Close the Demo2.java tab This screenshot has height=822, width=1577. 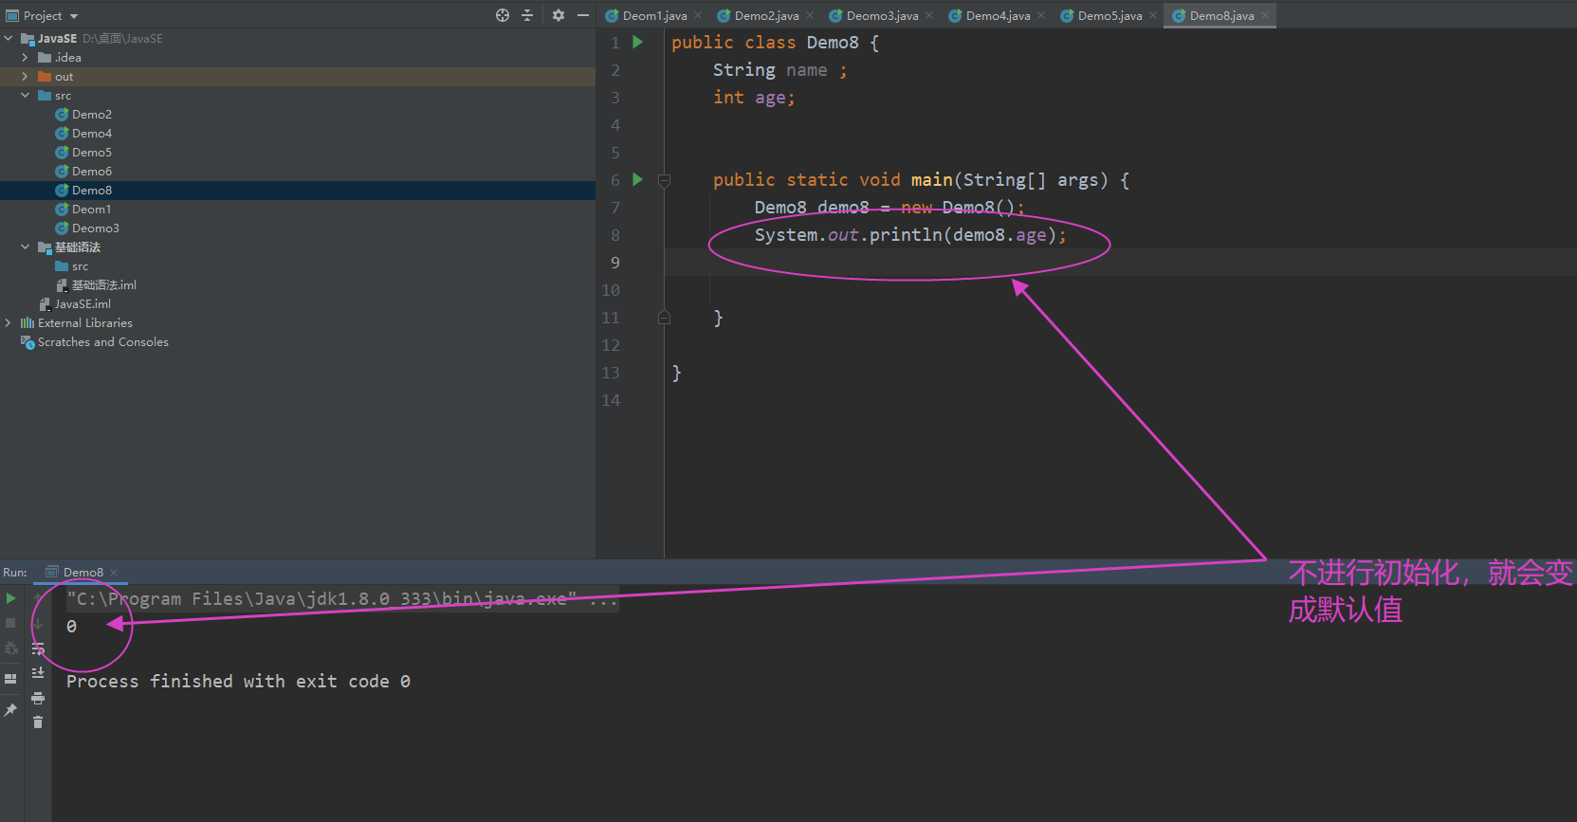pos(810,15)
